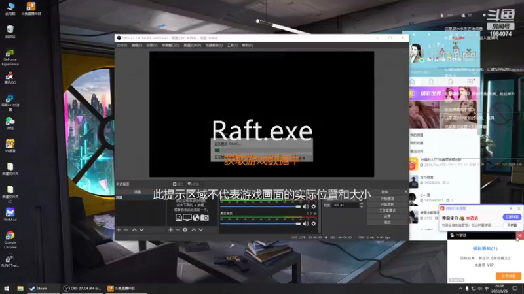Click the Filters button above Sources panel
This screenshot has width=524, height=294.
(193, 184)
